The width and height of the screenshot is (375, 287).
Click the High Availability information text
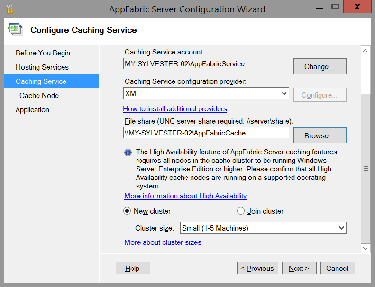click(x=236, y=169)
